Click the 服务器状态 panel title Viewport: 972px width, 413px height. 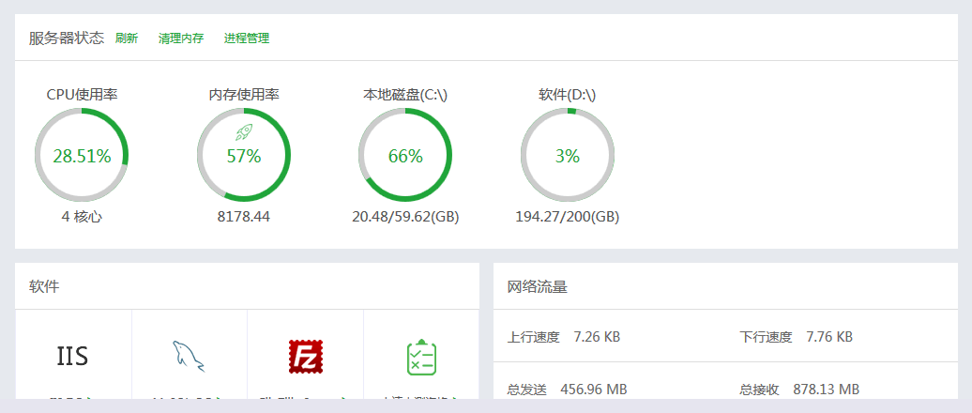pyautogui.click(x=67, y=38)
